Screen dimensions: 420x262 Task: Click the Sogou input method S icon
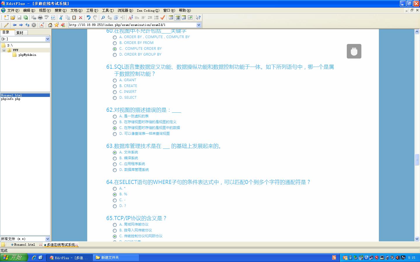334,258
